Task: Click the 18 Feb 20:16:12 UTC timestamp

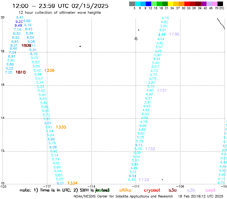Action: (x=201, y=197)
